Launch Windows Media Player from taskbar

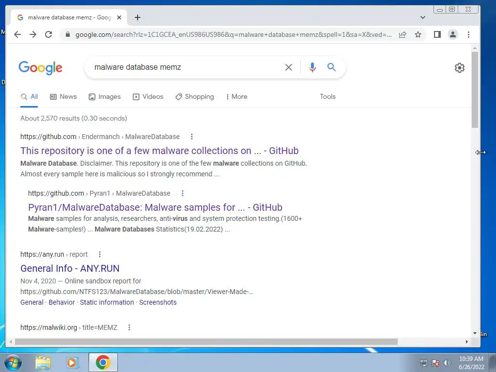pos(72,363)
